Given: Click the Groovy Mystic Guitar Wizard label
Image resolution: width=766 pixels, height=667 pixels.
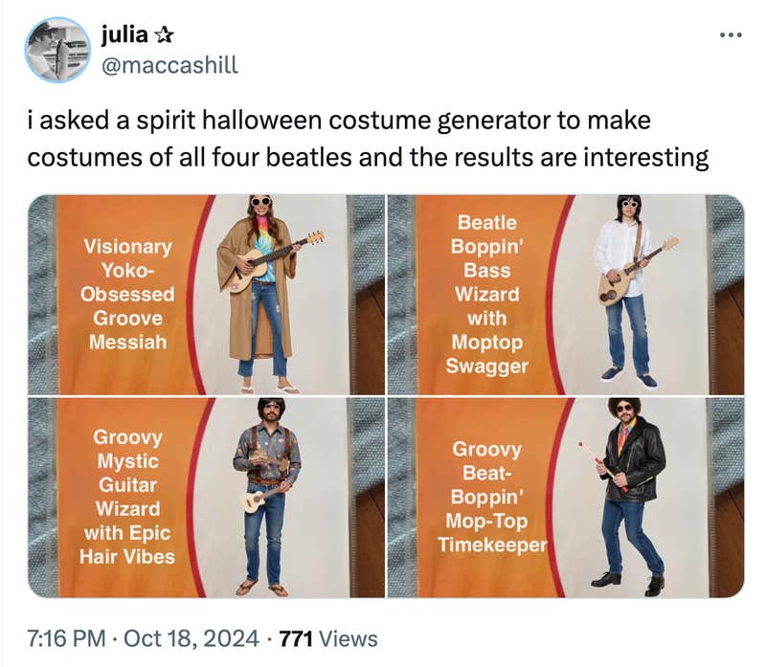Looking at the screenshot, I should coord(127,496).
